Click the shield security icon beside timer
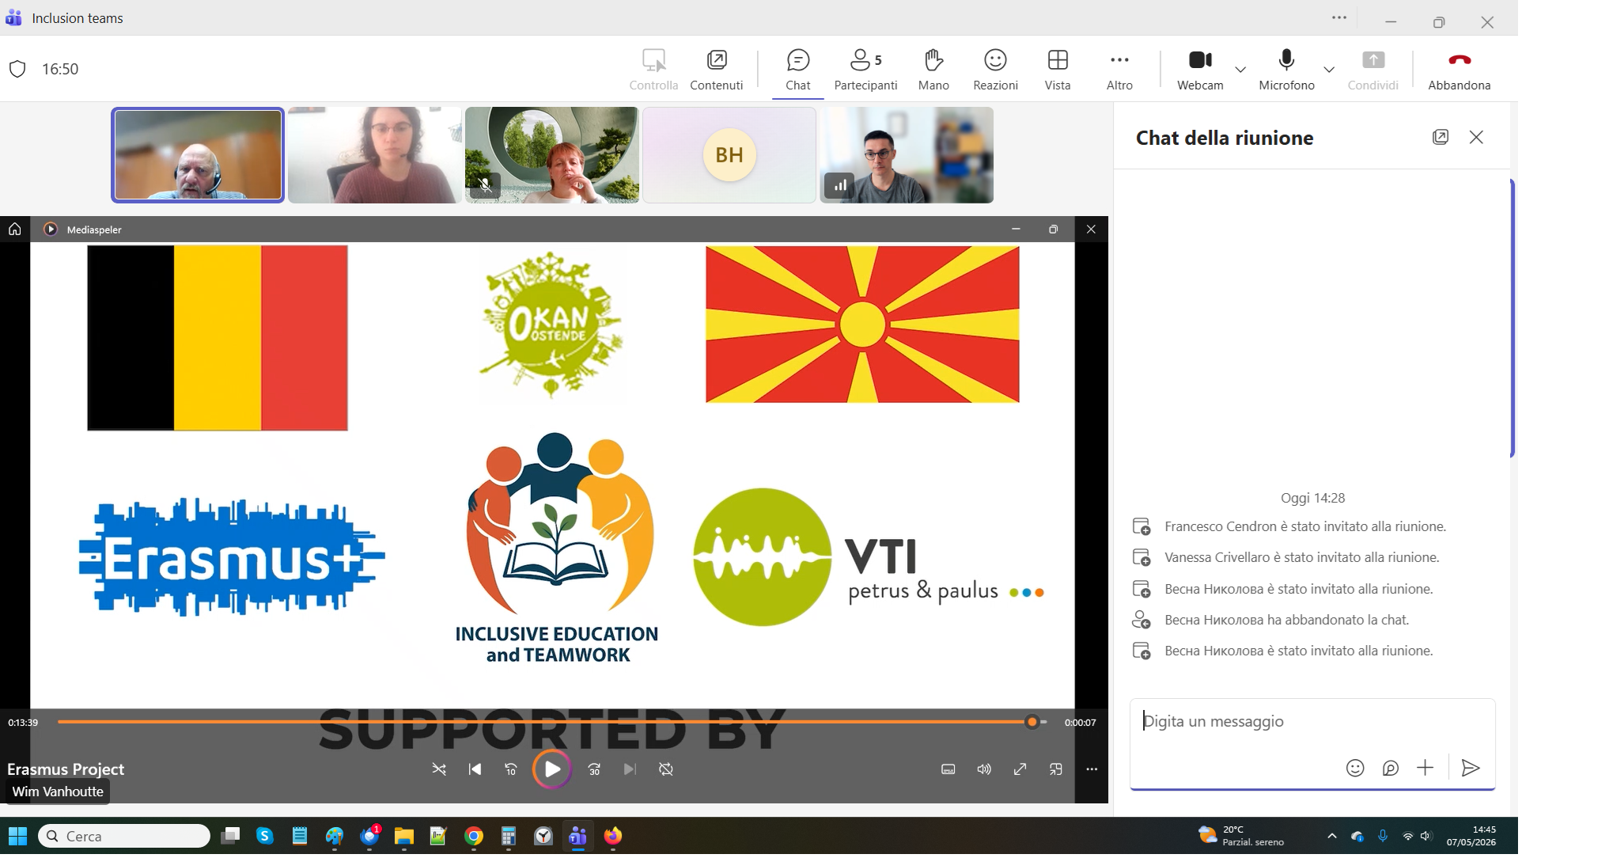 pyautogui.click(x=17, y=69)
